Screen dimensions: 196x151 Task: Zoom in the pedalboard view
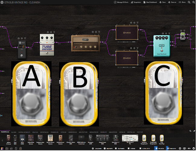point(194,2)
